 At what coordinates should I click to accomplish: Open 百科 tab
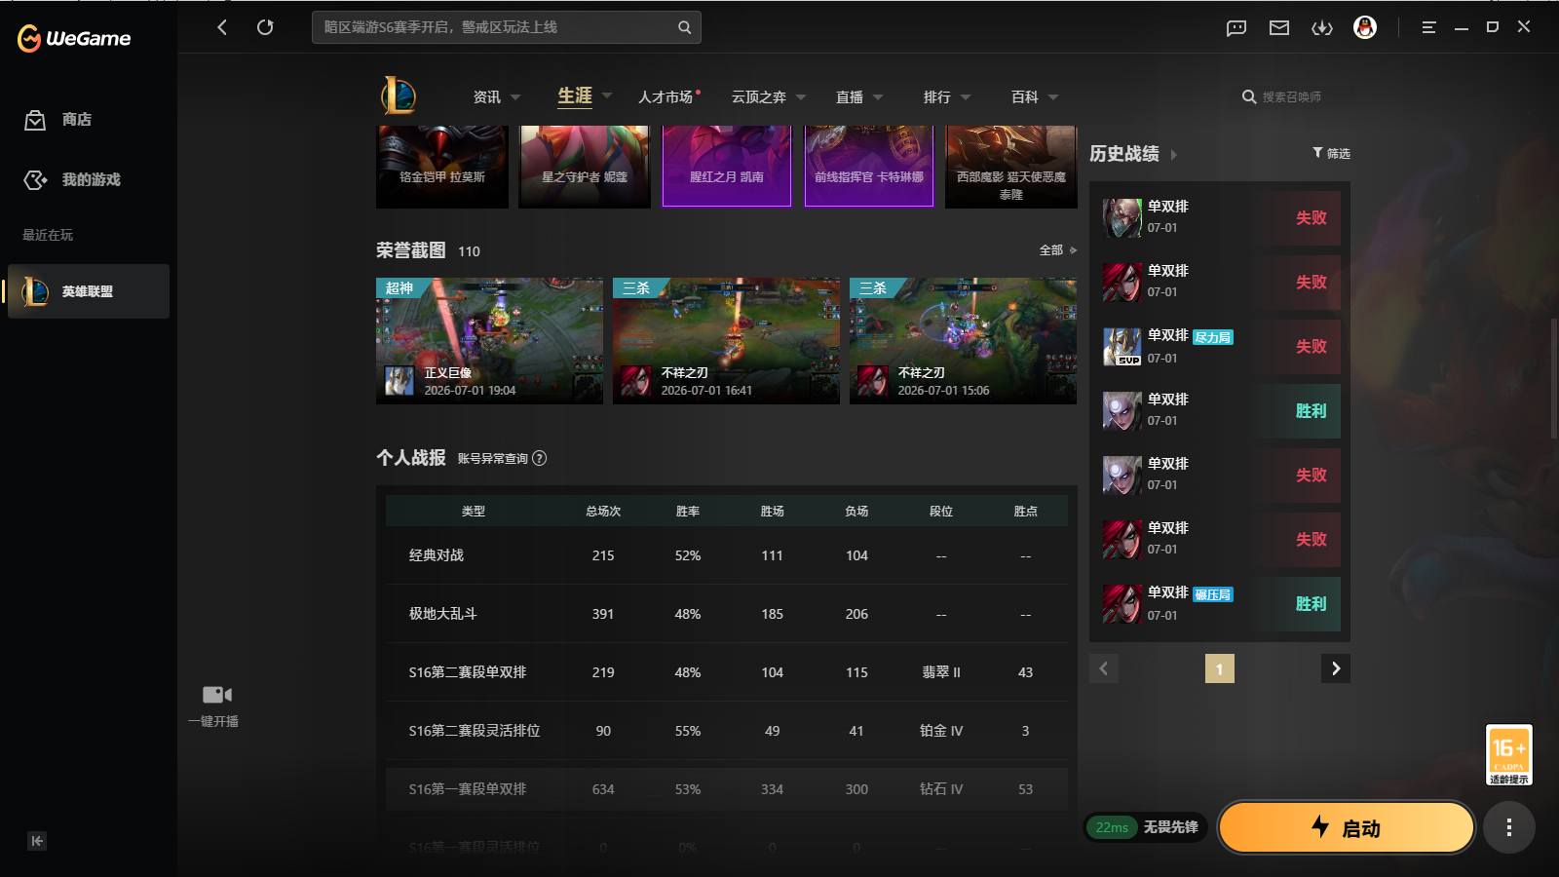coord(1025,97)
